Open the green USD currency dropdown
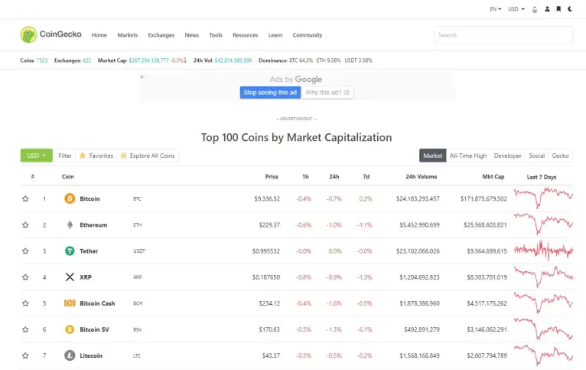This screenshot has width=586, height=370. click(36, 156)
